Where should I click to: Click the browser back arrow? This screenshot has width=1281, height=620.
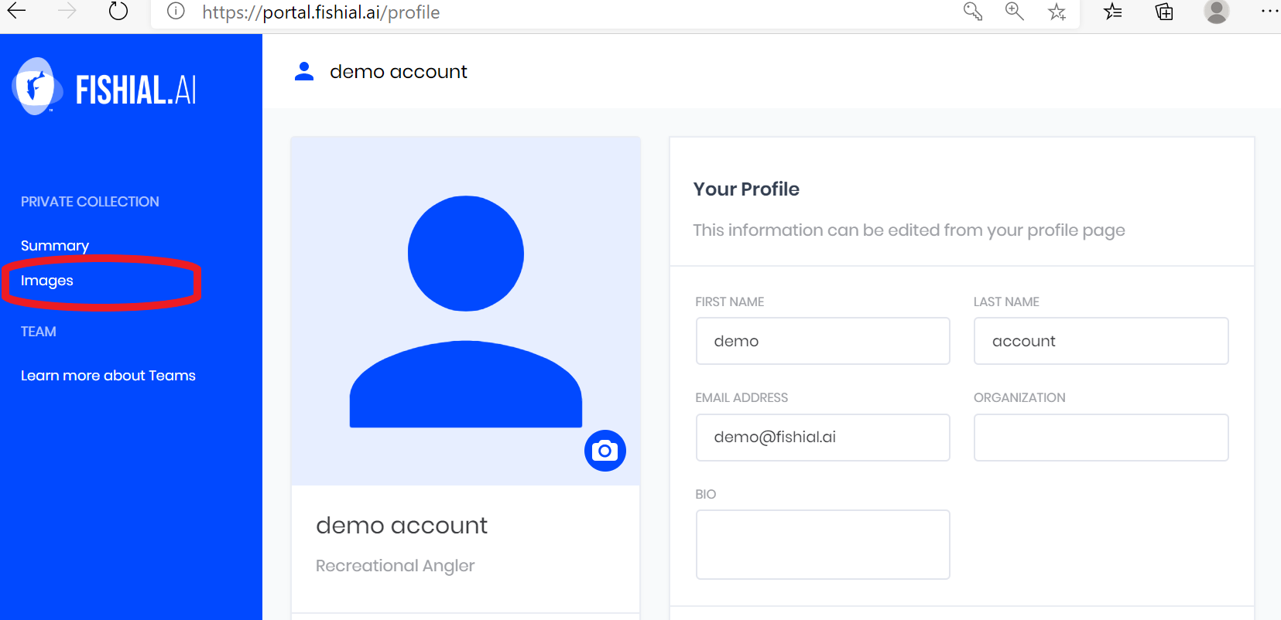coord(17,11)
